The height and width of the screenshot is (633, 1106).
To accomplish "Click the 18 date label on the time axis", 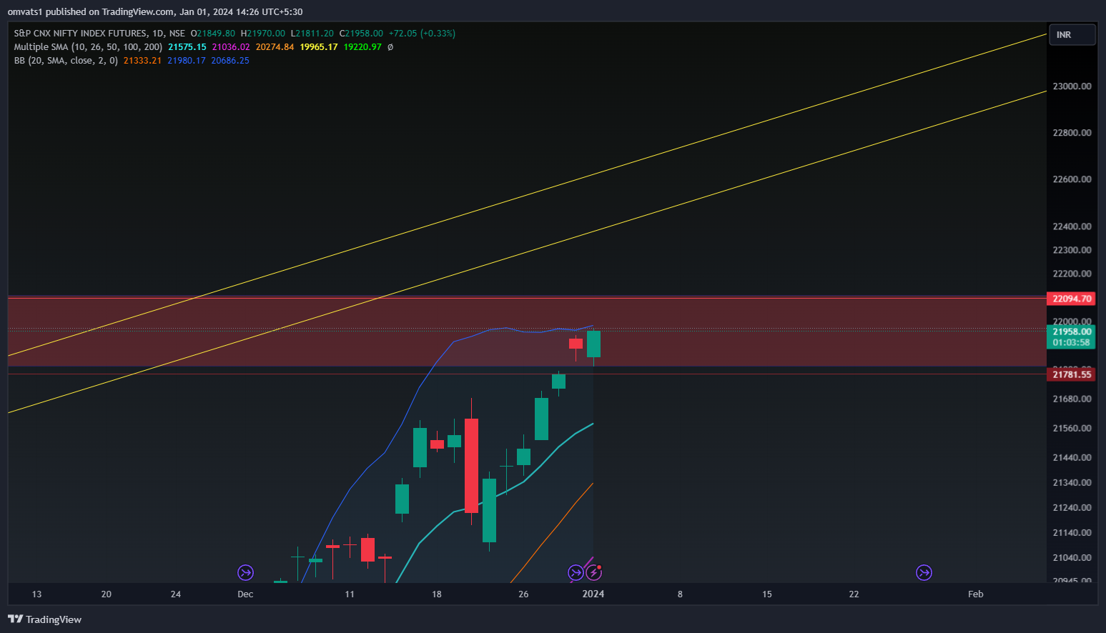I will (x=436, y=594).
